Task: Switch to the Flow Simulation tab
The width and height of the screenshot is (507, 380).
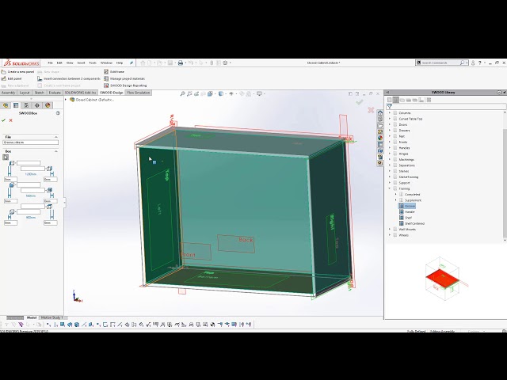Action: pos(139,93)
